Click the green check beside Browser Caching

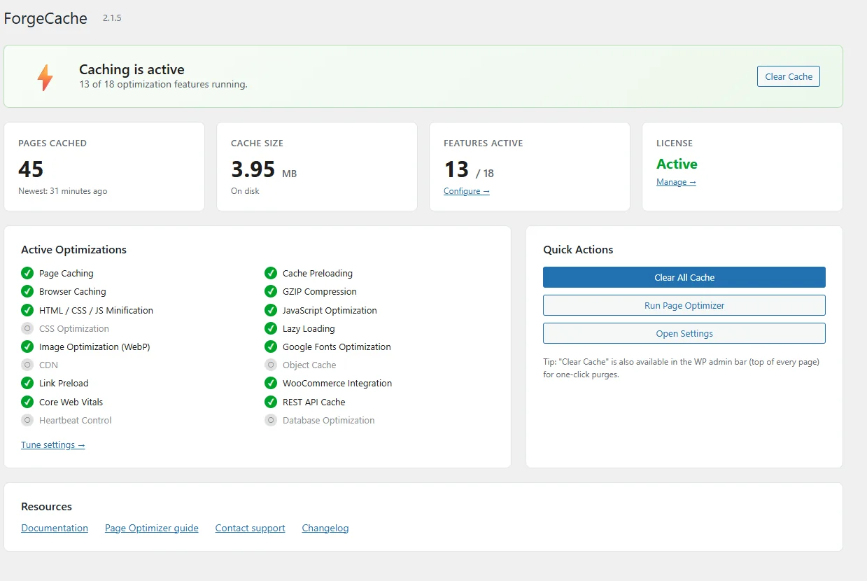(27, 291)
